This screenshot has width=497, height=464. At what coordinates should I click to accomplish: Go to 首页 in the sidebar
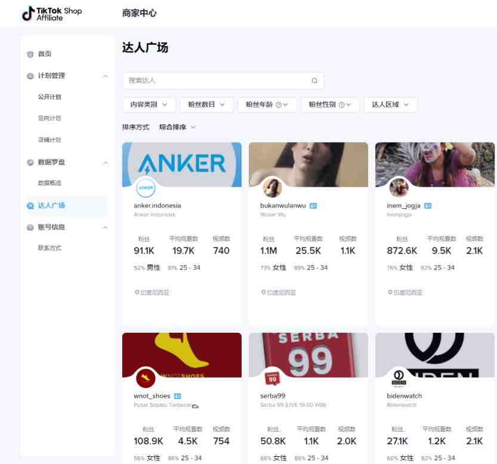coord(45,54)
